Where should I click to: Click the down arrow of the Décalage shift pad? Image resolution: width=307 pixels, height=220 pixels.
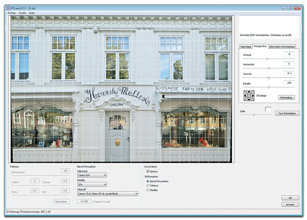pyautogui.click(x=249, y=99)
